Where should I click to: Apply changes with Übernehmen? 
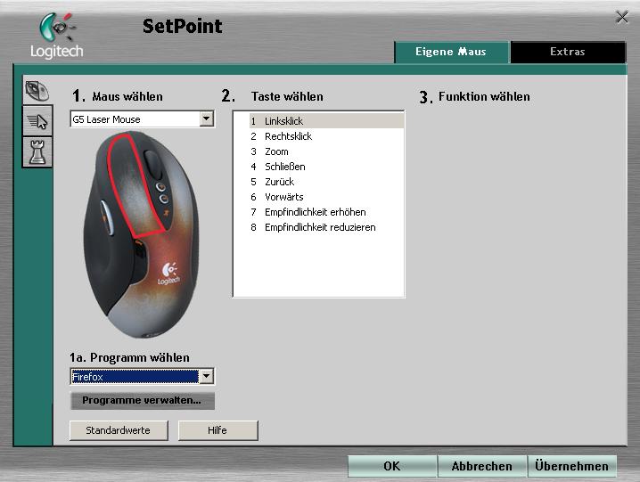572,466
